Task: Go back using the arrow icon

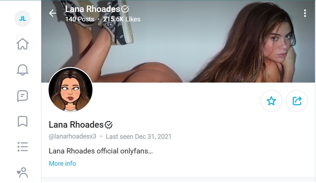Action: point(53,13)
